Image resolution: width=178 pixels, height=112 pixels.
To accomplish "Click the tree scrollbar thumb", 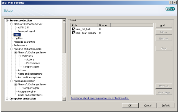I will 64,38.
